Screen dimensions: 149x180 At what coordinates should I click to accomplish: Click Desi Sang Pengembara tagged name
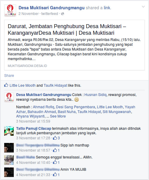tap(75, 107)
